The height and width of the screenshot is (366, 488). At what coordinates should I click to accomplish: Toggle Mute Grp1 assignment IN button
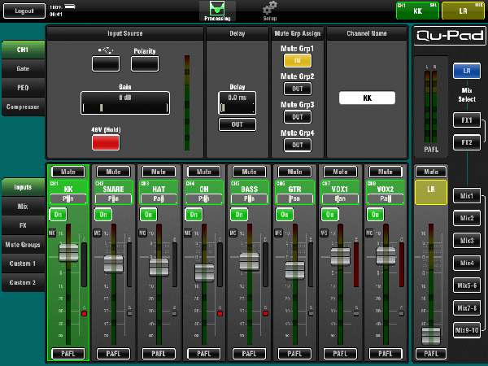coord(298,61)
